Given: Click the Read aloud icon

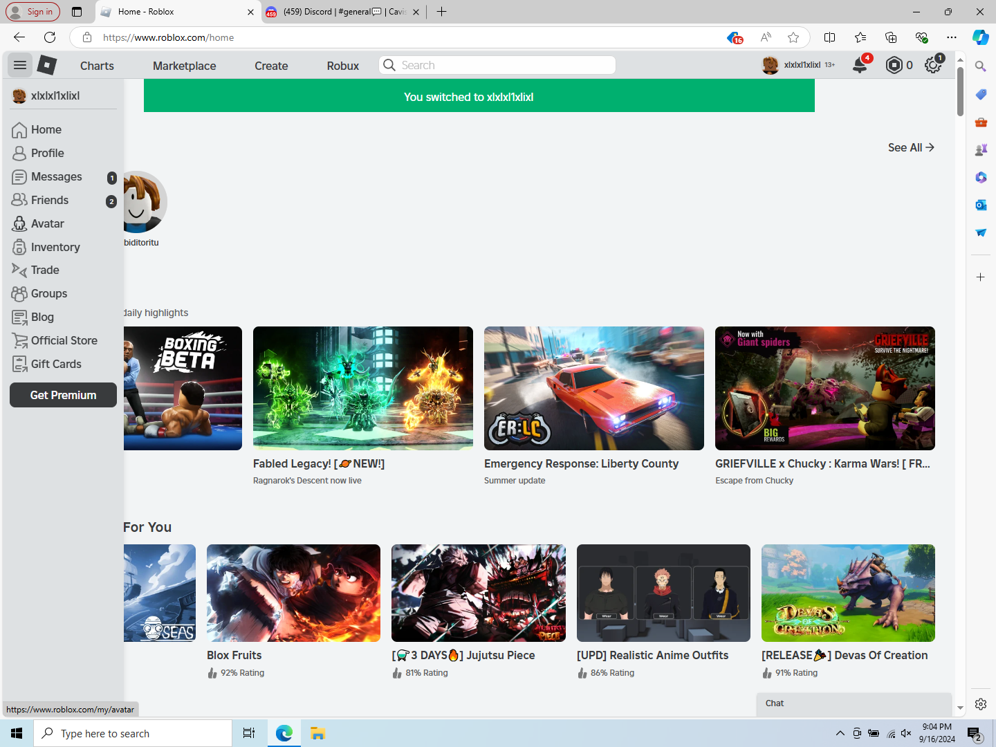Looking at the screenshot, I should (x=766, y=37).
